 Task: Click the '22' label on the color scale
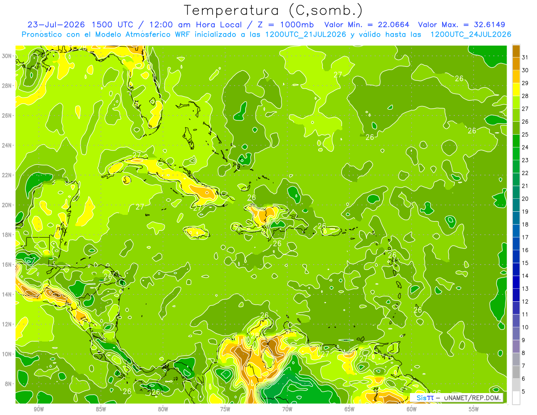coord(525,173)
